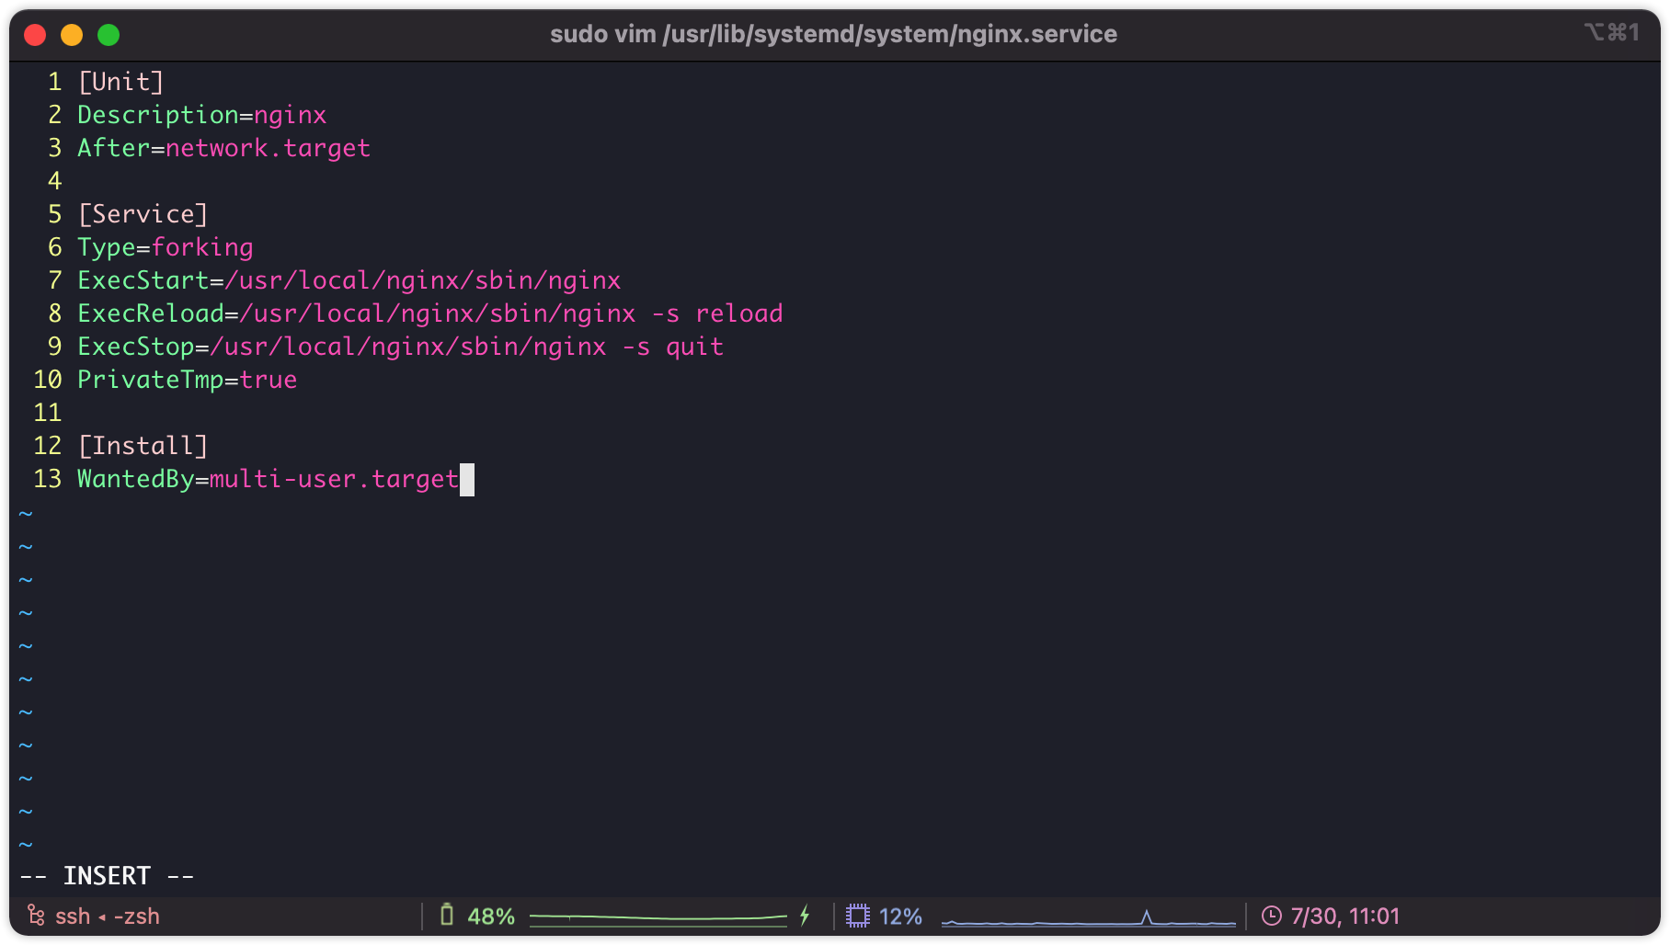
Task: Click the [Install] section header
Action: tap(143, 446)
